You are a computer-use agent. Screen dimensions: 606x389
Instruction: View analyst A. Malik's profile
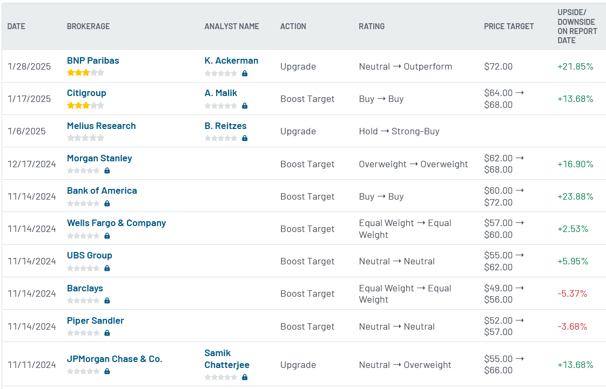[221, 93]
